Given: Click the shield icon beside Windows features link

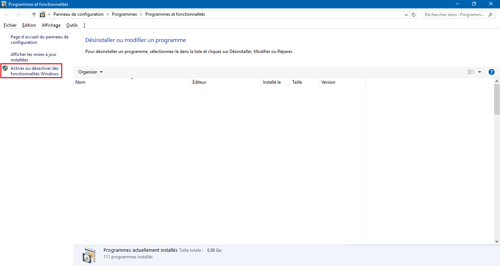Looking at the screenshot, I should 5,68.
